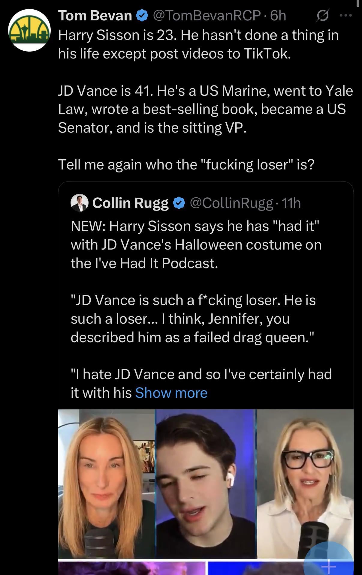The height and width of the screenshot is (575, 362).
Task: Open the @TomBevanRCP handle
Action: point(207,16)
